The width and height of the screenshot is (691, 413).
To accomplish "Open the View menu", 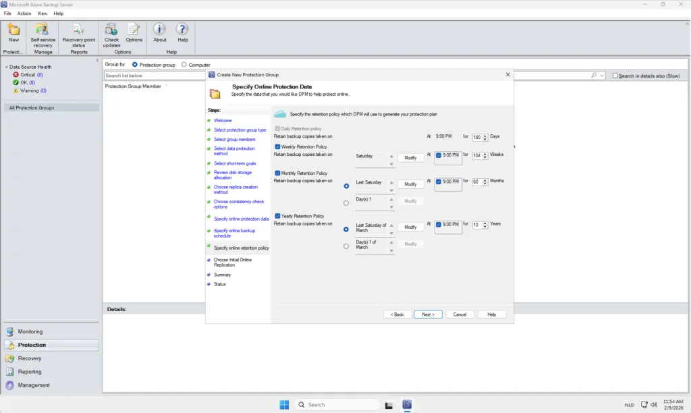I will click(43, 13).
